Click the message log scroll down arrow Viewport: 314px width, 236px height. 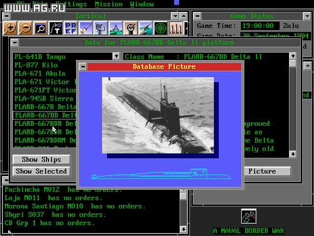(183, 229)
